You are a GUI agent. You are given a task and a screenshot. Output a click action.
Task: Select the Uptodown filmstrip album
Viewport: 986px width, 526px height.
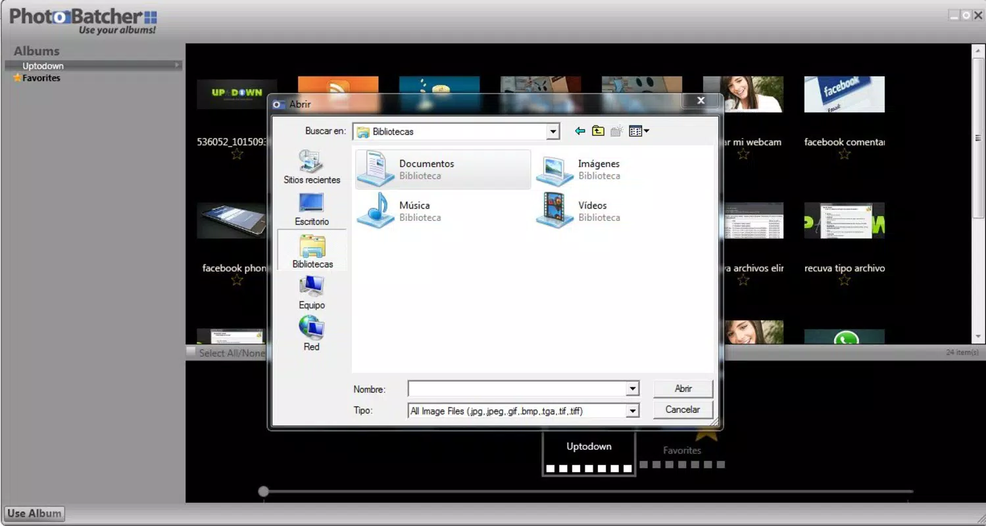click(589, 453)
